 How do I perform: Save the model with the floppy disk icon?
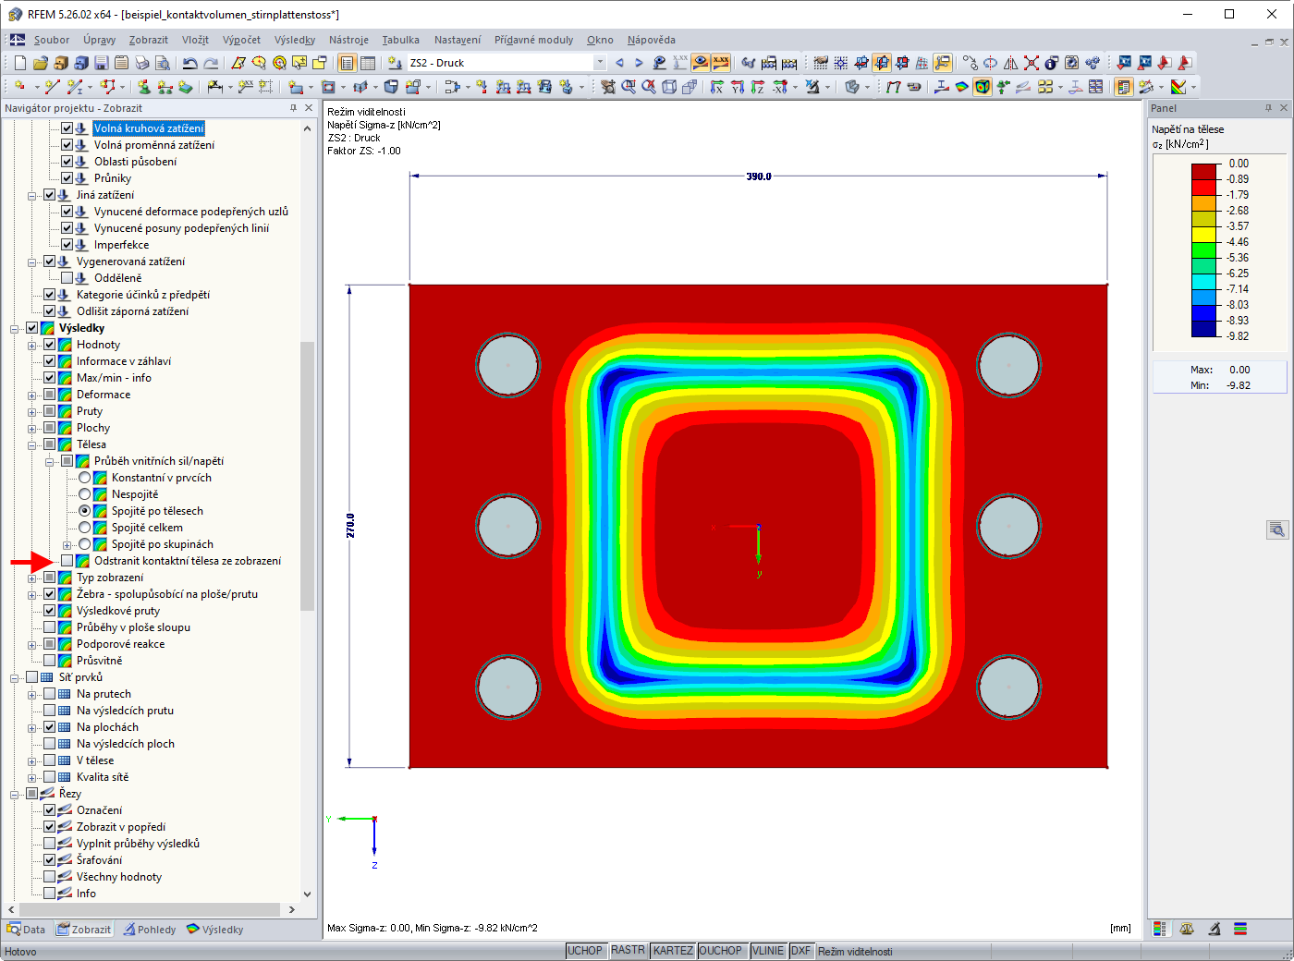(x=101, y=63)
